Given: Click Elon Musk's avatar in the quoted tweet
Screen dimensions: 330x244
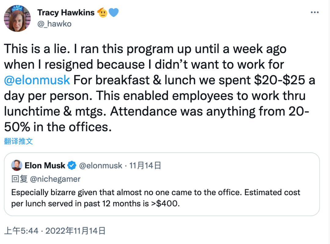Looking at the screenshot, I should (x=16, y=166).
